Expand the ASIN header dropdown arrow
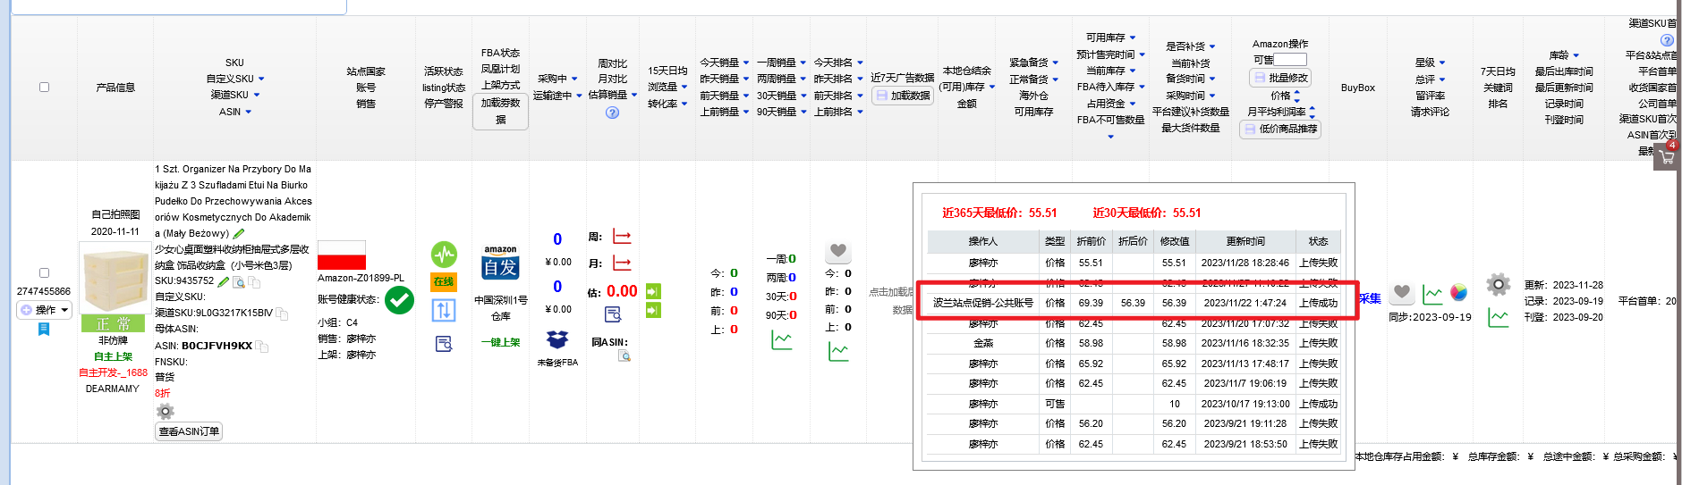The width and height of the screenshot is (1682, 485). pos(248,112)
